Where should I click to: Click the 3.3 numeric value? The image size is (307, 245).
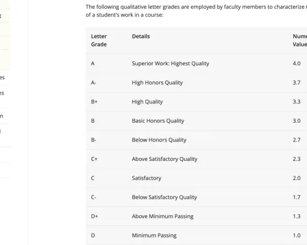point(297,102)
